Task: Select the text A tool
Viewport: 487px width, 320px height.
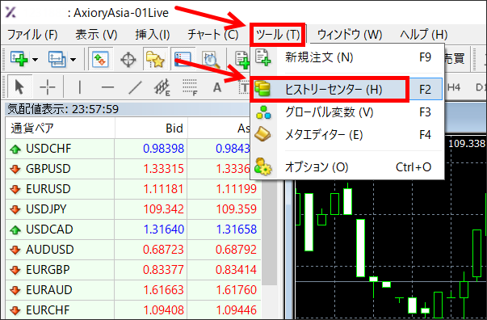Action: (217, 87)
